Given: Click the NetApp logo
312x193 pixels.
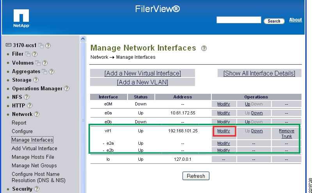Looking at the screenshot, I should click(21, 18).
